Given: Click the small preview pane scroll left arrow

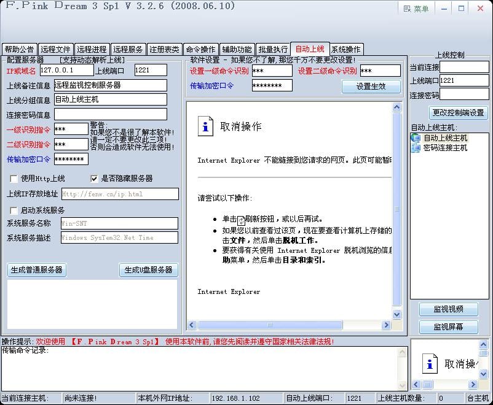Looking at the screenshot, I should (416, 384).
